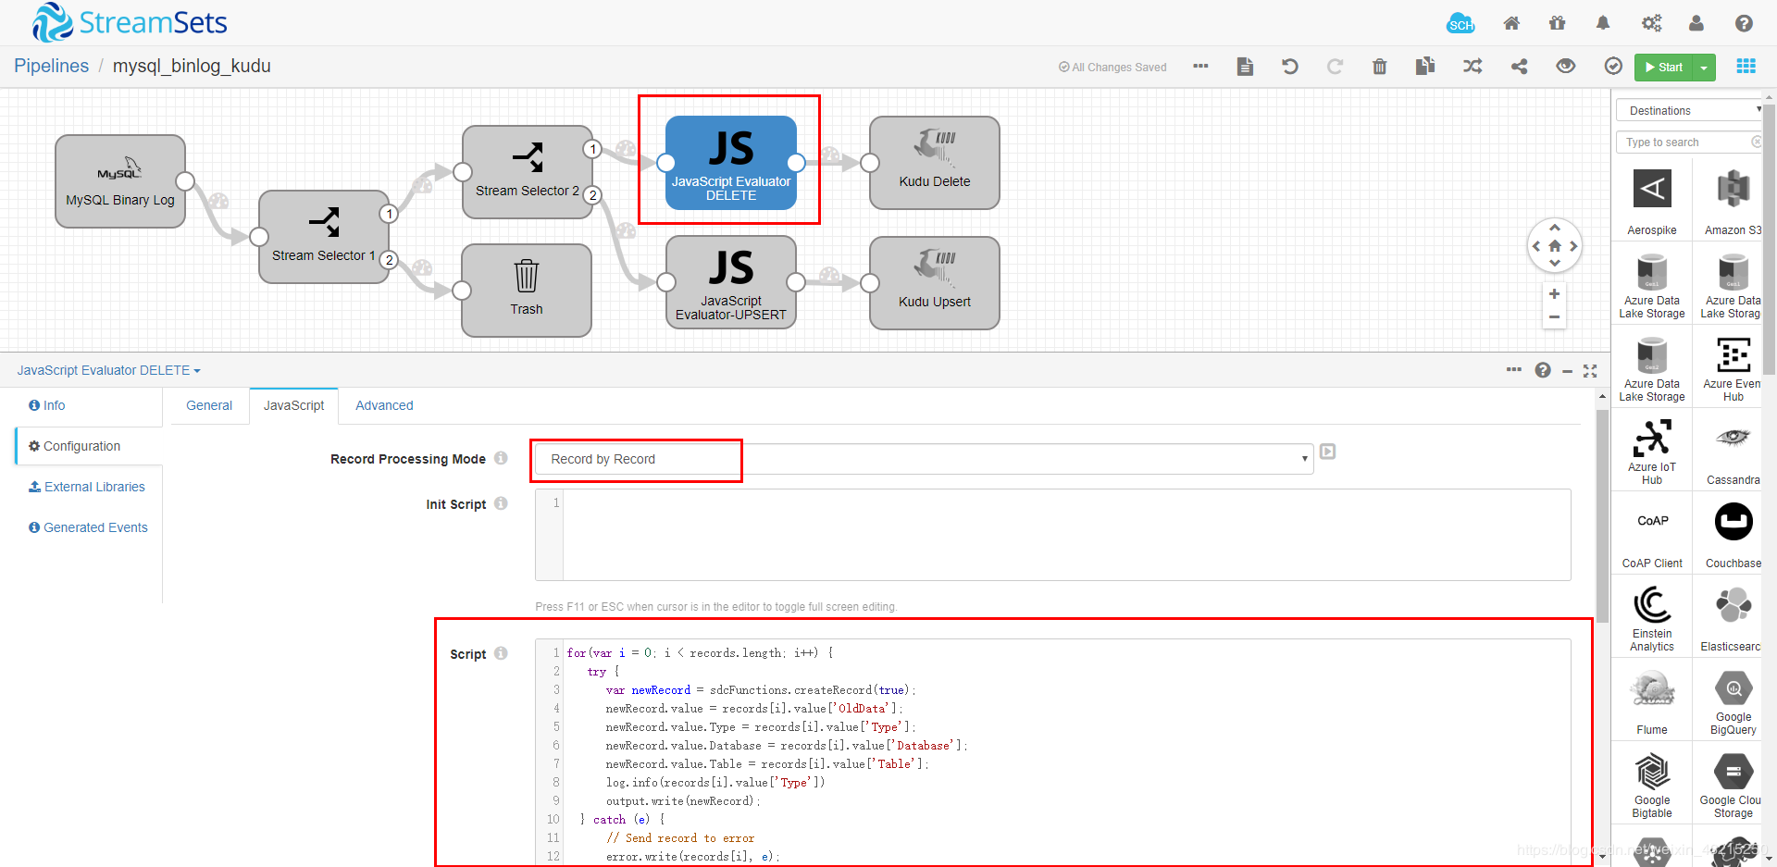Image resolution: width=1777 pixels, height=867 pixels.
Task: Click the stage library search field
Action: (1683, 142)
